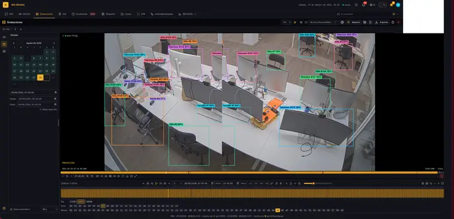The width and height of the screenshot is (454, 219).
Task: Click the Televisor #174 detection label
Action: tap(290, 107)
